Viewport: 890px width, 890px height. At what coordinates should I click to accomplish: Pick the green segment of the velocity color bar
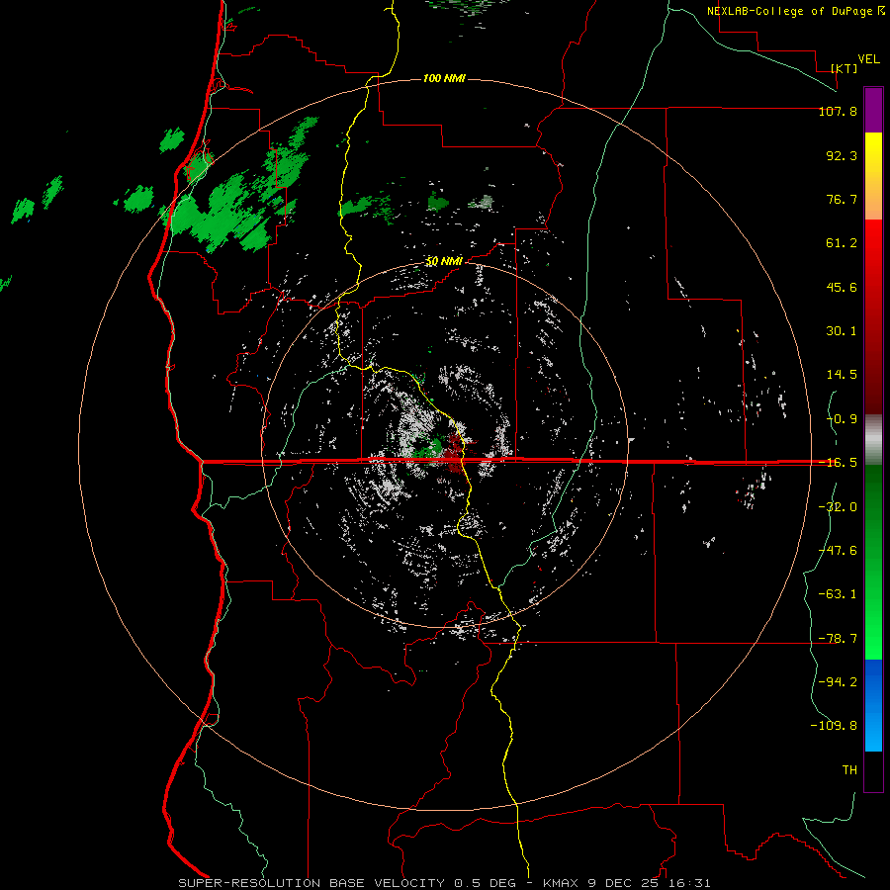pos(873,562)
